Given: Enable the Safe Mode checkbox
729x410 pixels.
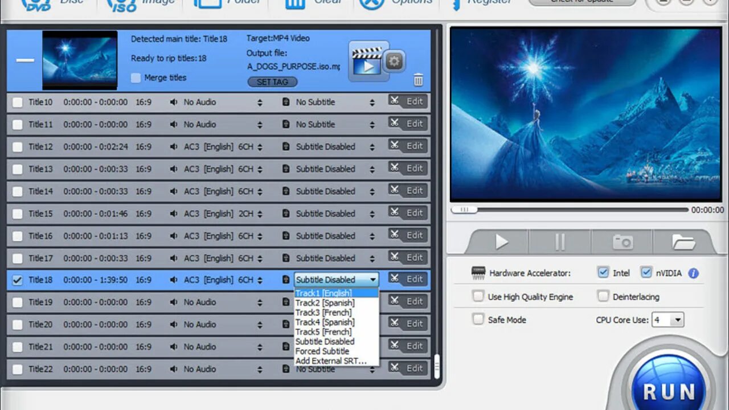Looking at the screenshot, I should 478,319.
